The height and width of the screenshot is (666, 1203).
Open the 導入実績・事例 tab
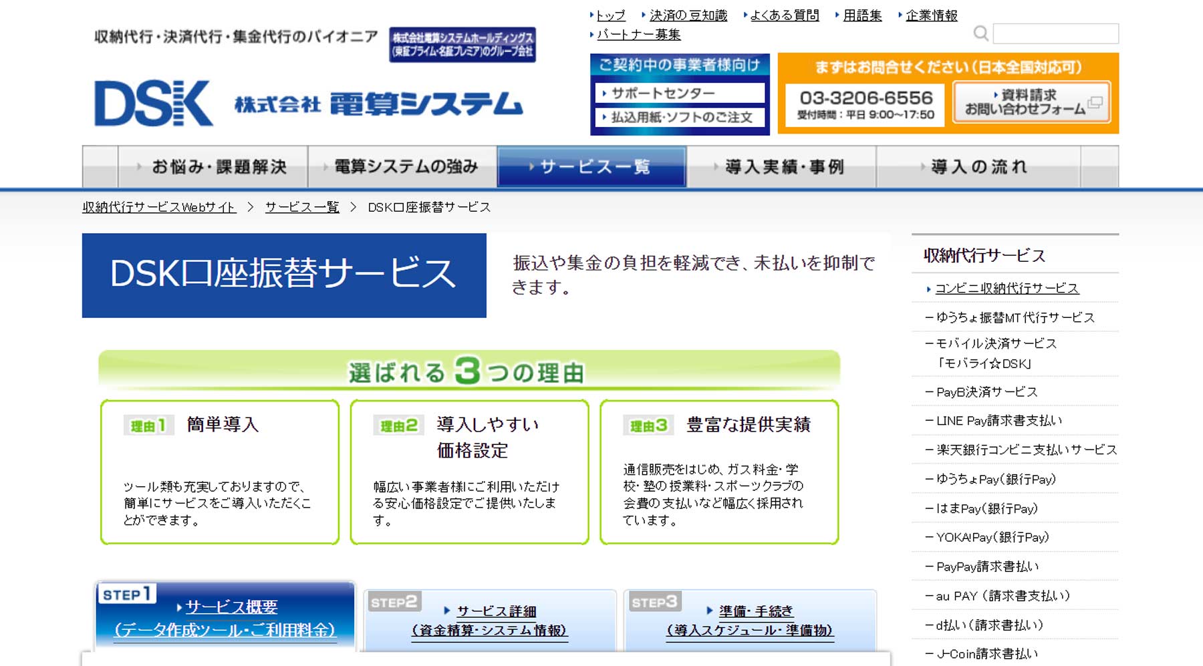click(x=783, y=167)
